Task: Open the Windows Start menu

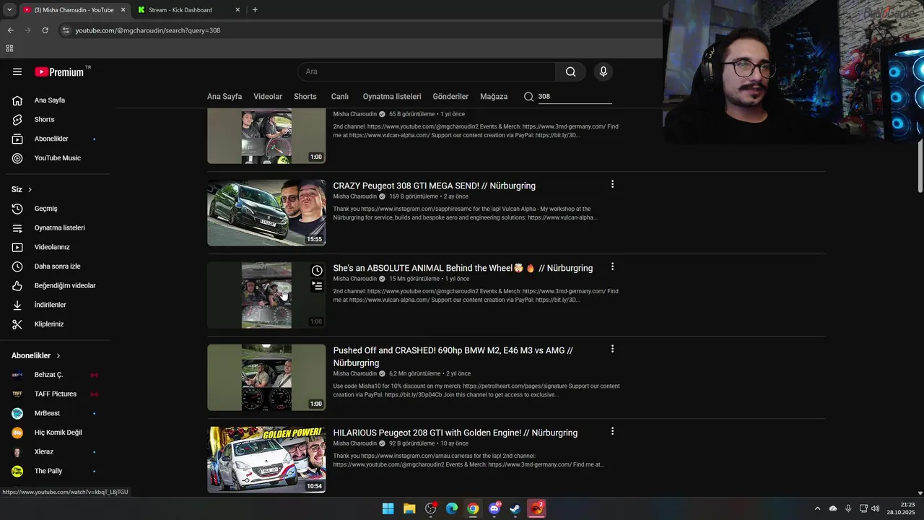Action: click(388, 508)
